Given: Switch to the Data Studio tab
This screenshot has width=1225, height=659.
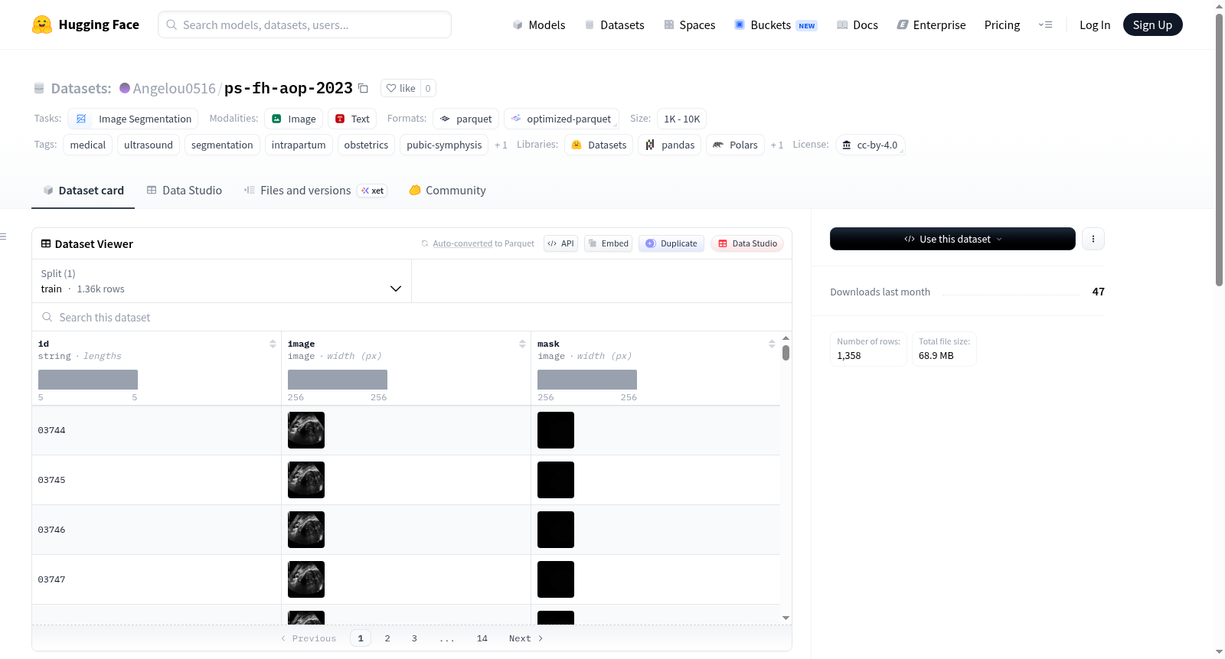Looking at the screenshot, I should tap(185, 191).
